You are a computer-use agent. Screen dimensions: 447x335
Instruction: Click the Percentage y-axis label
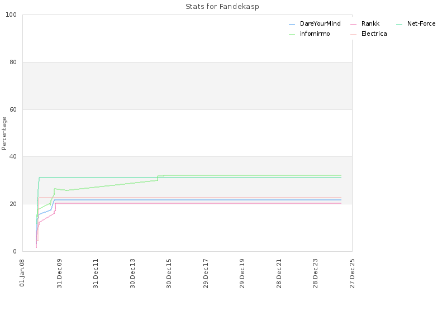coord(4,133)
